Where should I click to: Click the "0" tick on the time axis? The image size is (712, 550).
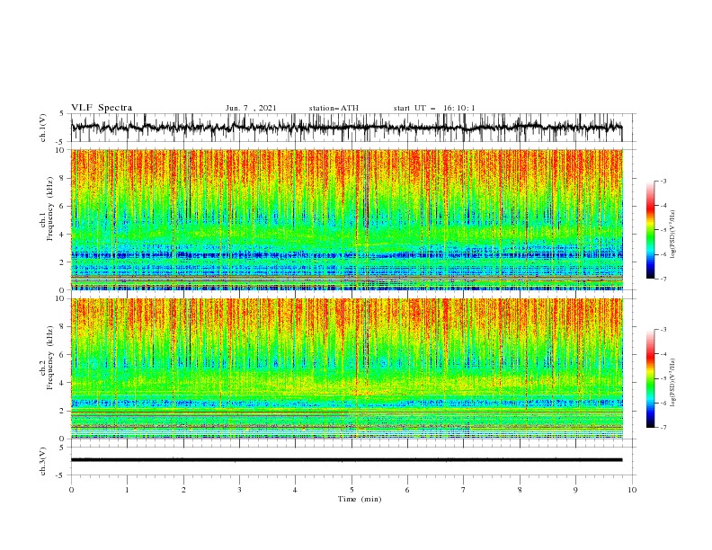coord(71,490)
